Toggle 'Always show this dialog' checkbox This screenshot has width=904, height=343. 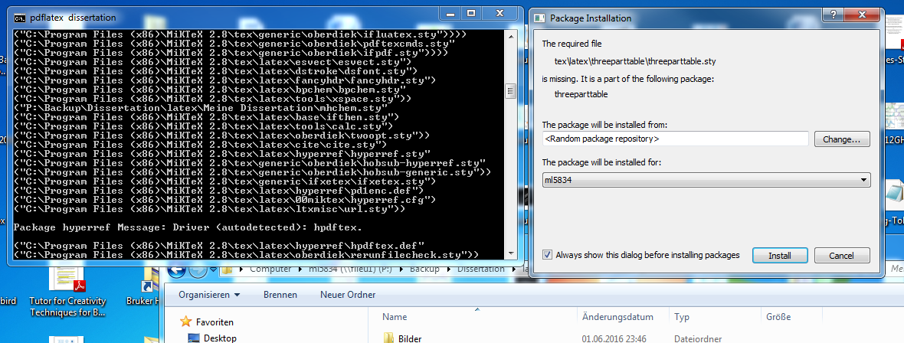point(547,255)
